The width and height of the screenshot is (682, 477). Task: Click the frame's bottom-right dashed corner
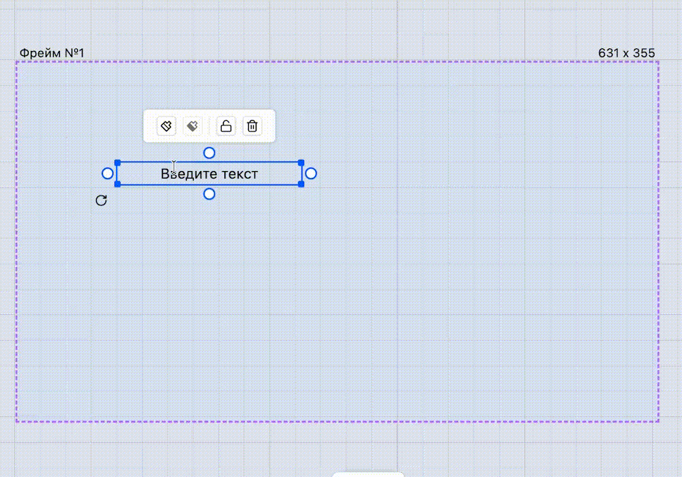coord(659,421)
